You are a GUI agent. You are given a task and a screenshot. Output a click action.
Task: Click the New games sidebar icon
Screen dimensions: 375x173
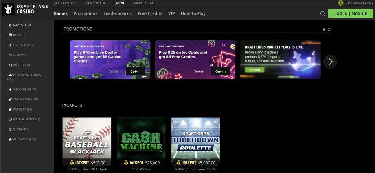pos(10,55)
